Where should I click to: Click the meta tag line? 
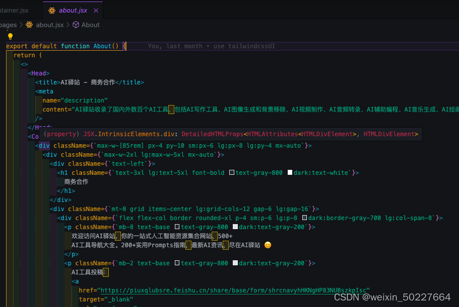click(x=44, y=91)
